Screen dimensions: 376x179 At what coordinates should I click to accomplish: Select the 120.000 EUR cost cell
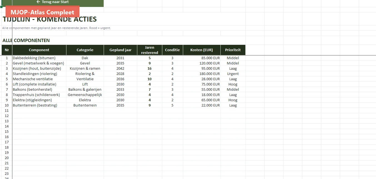pos(202,63)
